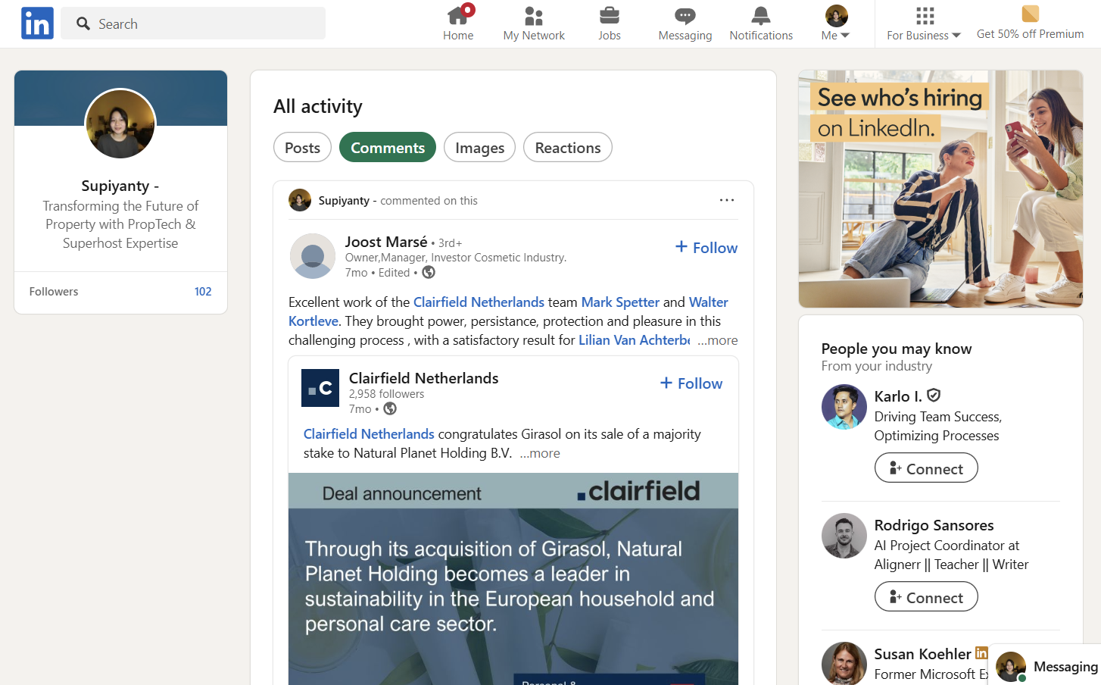Open the See who's hiring ad

[x=940, y=189]
